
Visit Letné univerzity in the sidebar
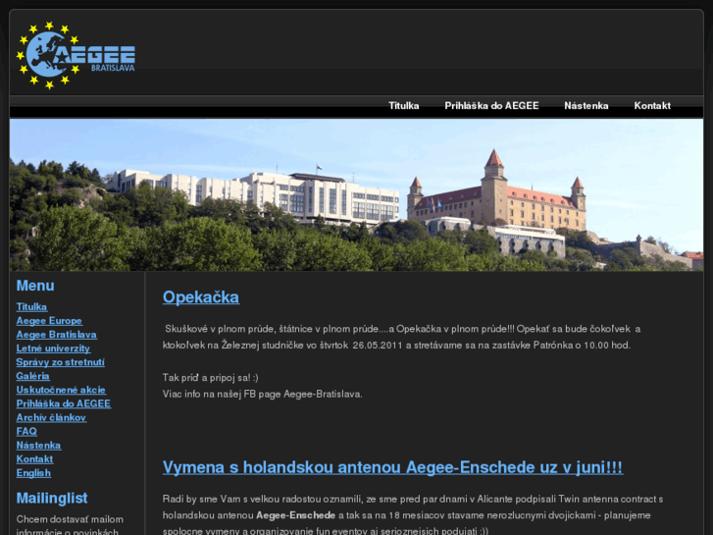[53, 348]
